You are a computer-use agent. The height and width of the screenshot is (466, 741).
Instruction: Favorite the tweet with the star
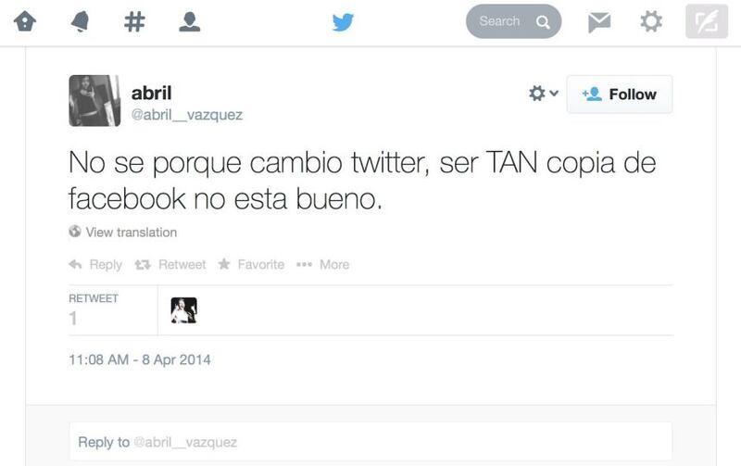click(x=251, y=265)
